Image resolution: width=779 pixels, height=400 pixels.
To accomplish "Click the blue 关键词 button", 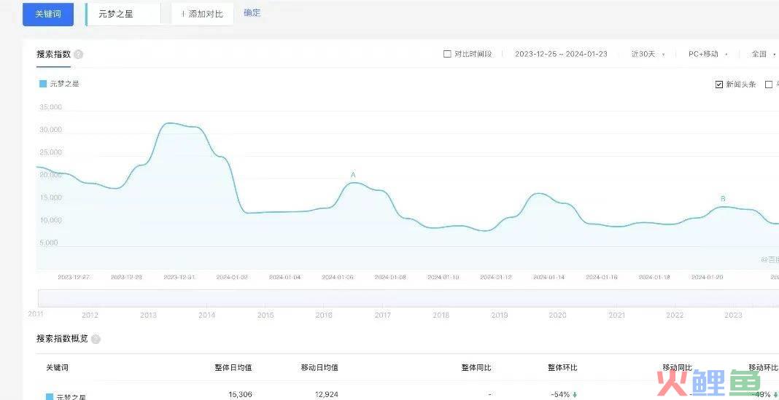I will pyautogui.click(x=48, y=15).
